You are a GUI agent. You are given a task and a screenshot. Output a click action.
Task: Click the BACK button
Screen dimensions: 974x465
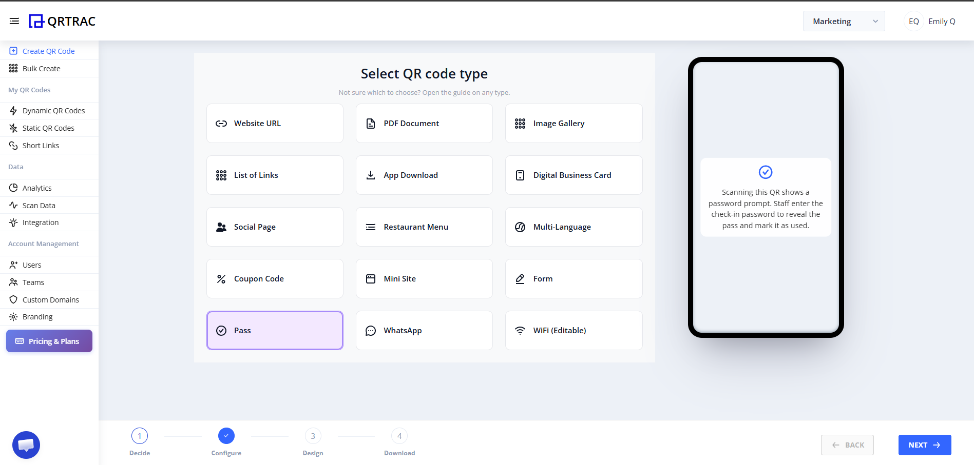point(847,445)
